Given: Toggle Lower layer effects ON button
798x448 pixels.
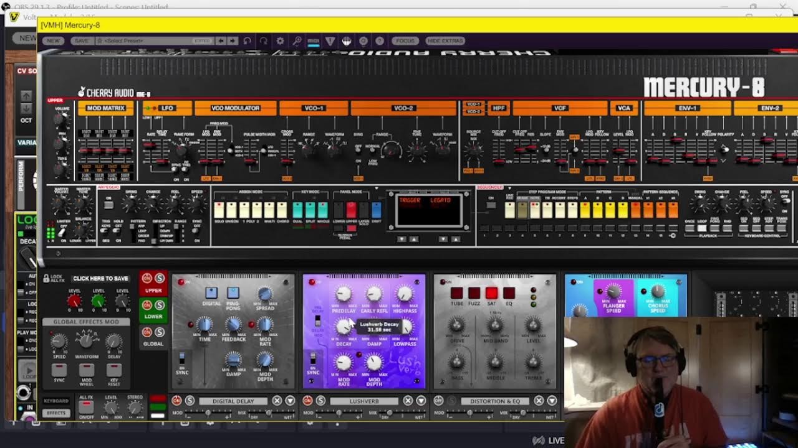Looking at the screenshot, I should (147, 305).
